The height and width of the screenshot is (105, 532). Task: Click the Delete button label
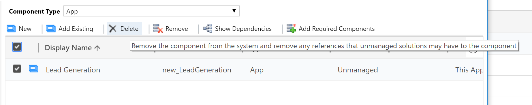pos(129,29)
